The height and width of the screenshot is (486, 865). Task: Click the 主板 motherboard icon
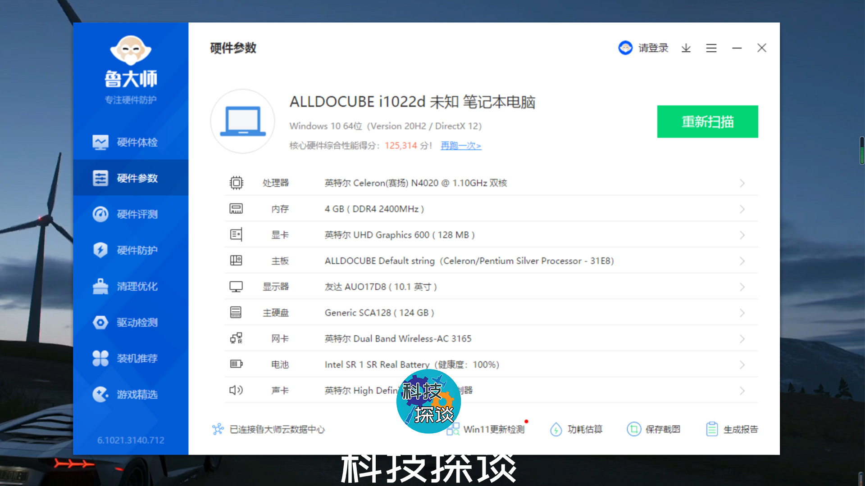[x=236, y=261]
